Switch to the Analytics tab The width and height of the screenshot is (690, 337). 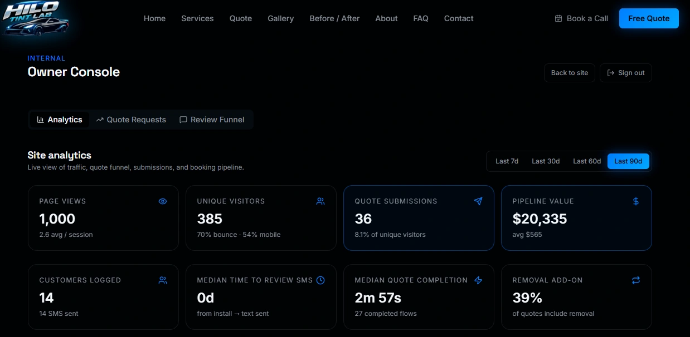(60, 120)
